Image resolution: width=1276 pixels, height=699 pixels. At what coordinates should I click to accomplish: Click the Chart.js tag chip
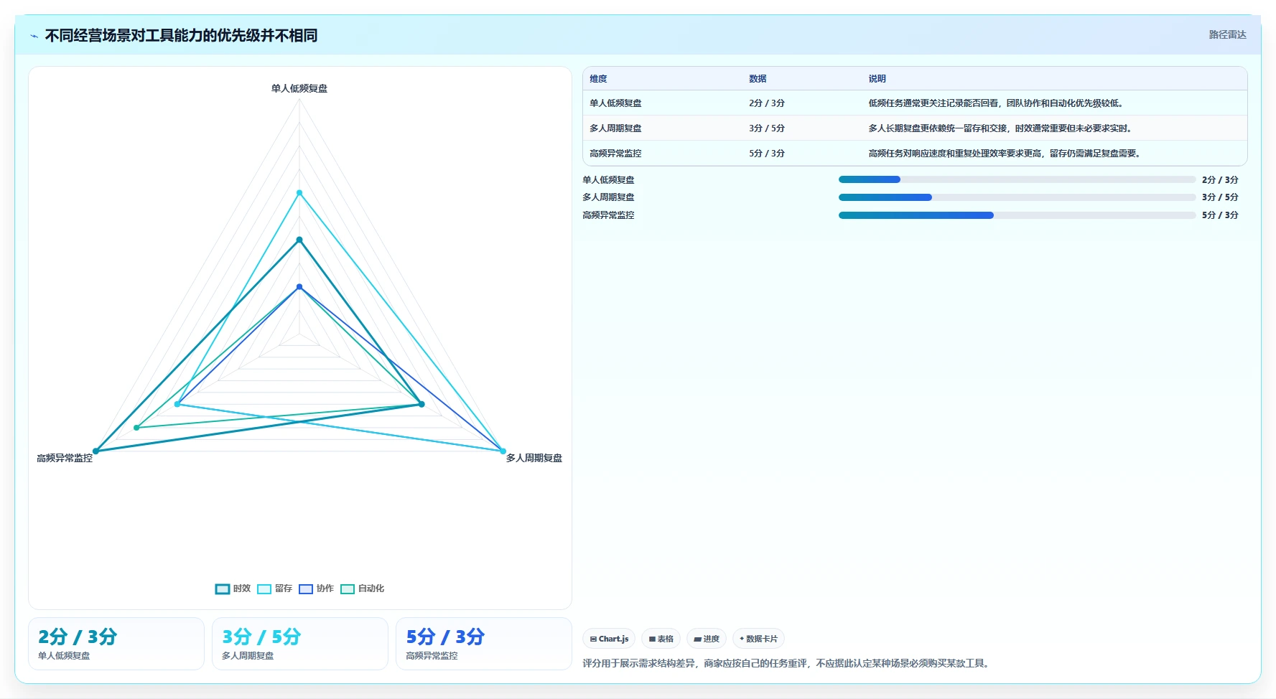[609, 639]
